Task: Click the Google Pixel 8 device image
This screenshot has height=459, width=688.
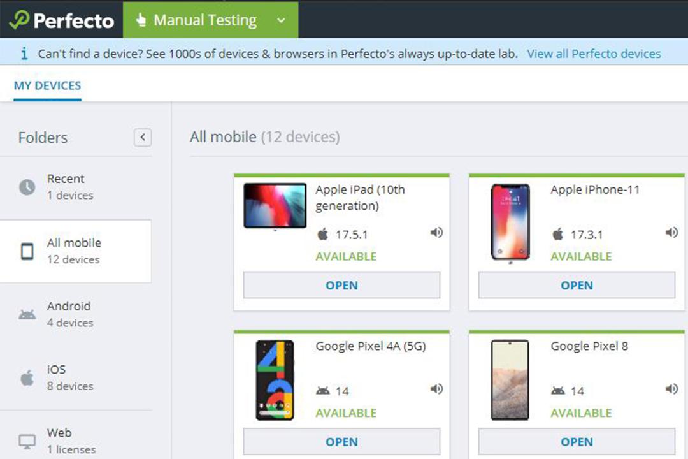Action: [x=510, y=381]
